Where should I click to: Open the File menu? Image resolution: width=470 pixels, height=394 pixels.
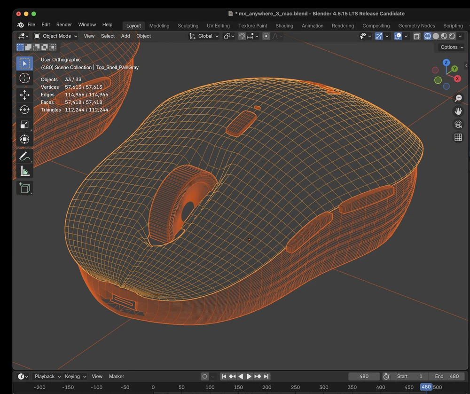31,24
